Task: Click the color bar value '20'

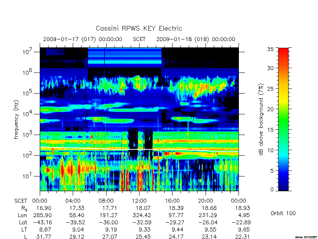Action: click(270, 109)
